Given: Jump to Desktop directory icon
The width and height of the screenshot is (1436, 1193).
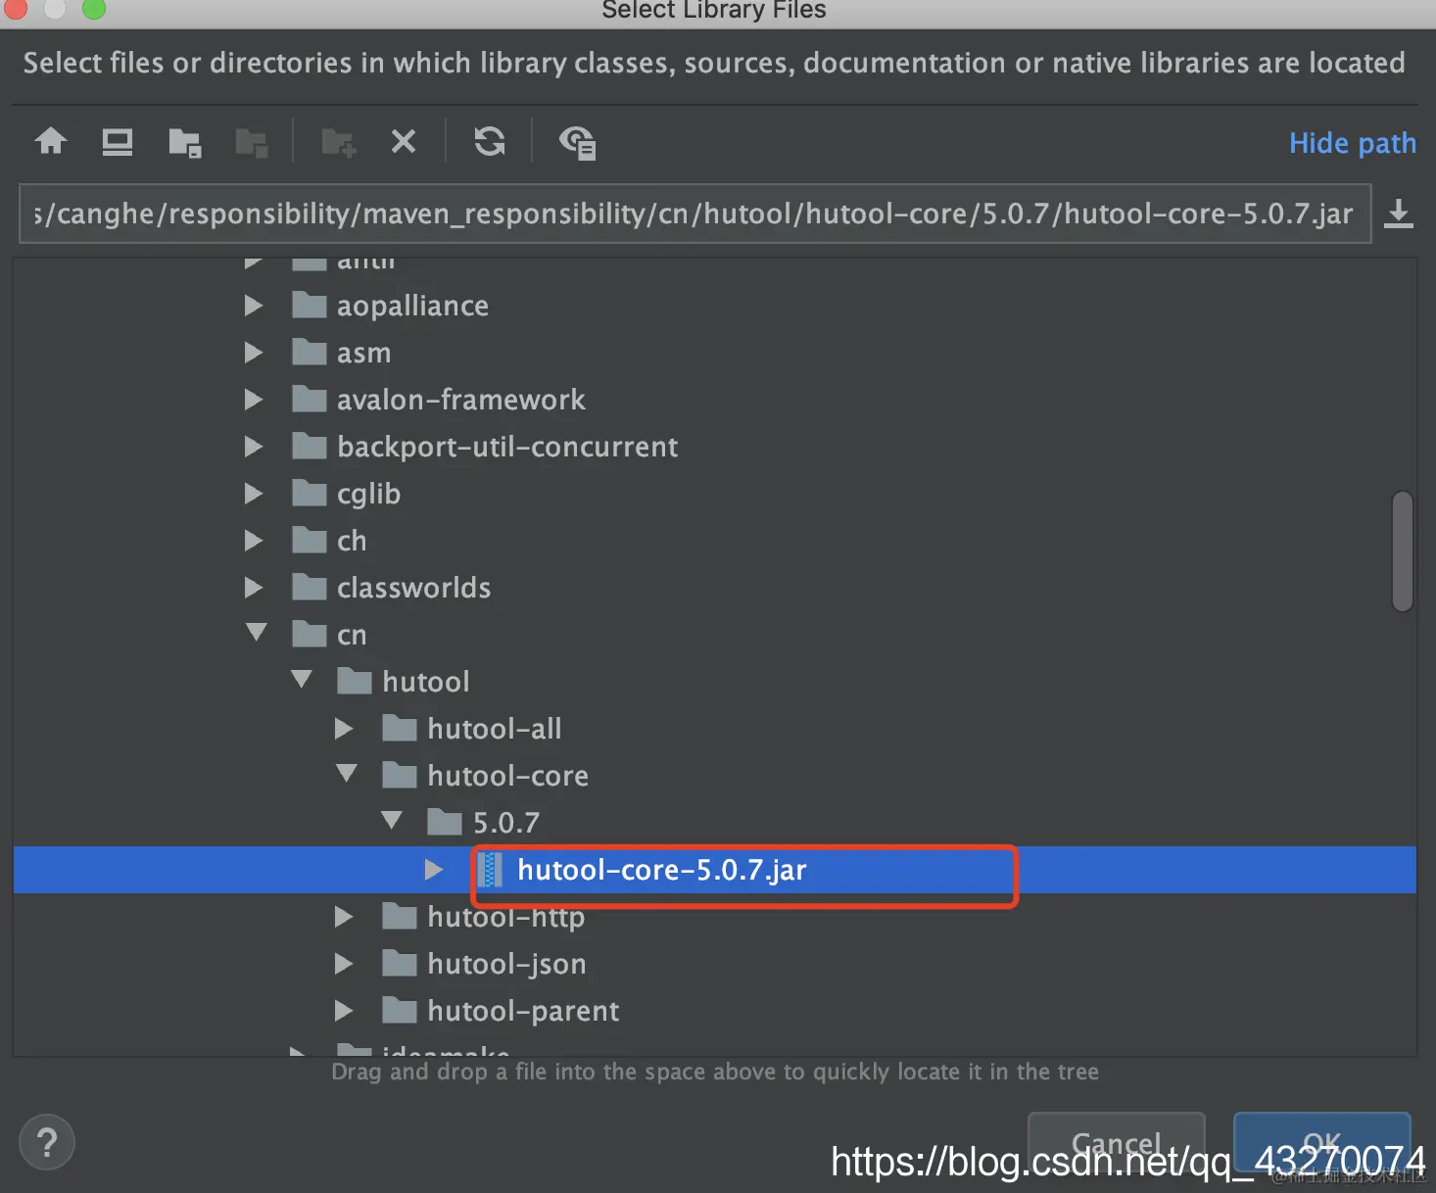Looking at the screenshot, I should [118, 142].
